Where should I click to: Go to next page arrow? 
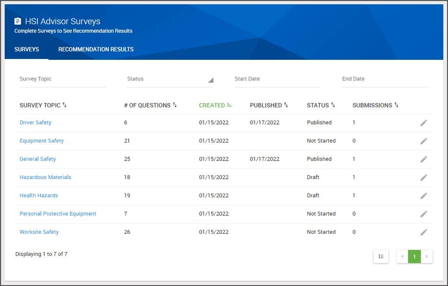(426, 256)
